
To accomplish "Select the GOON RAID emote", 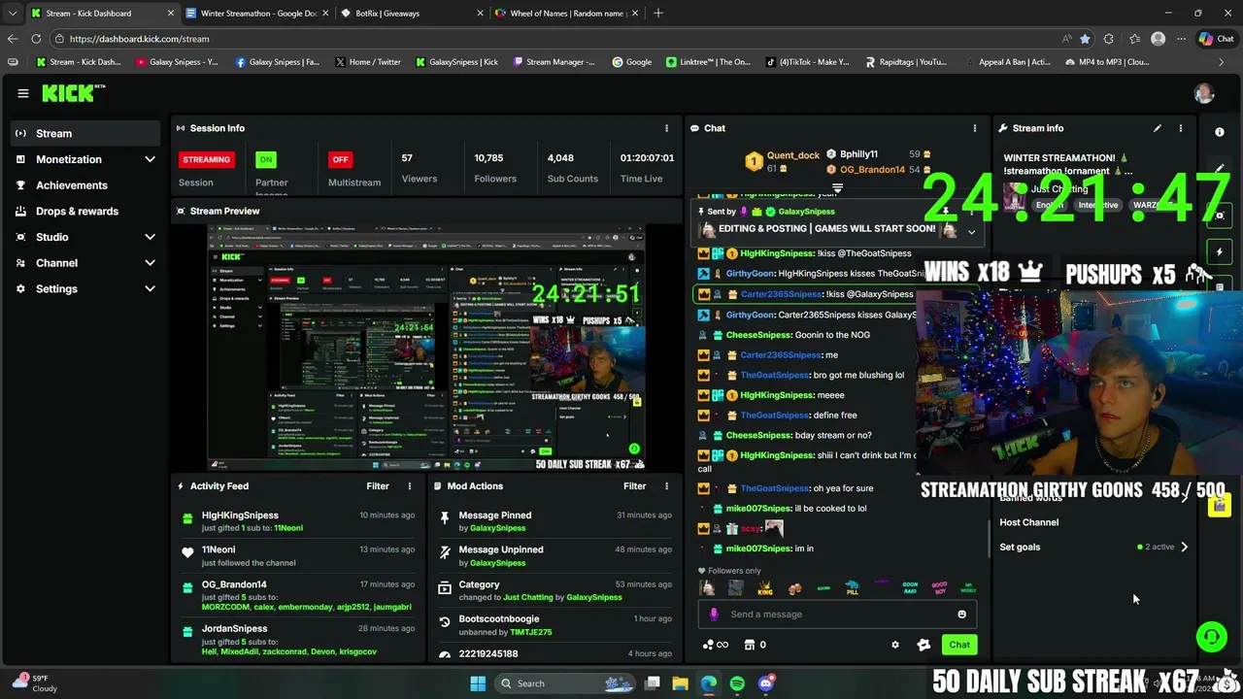I will pos(910,588).
